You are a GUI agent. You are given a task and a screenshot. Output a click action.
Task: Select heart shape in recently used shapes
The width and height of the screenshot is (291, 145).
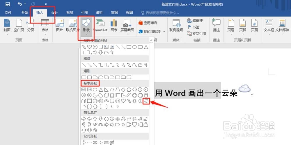tap(89, 47)
